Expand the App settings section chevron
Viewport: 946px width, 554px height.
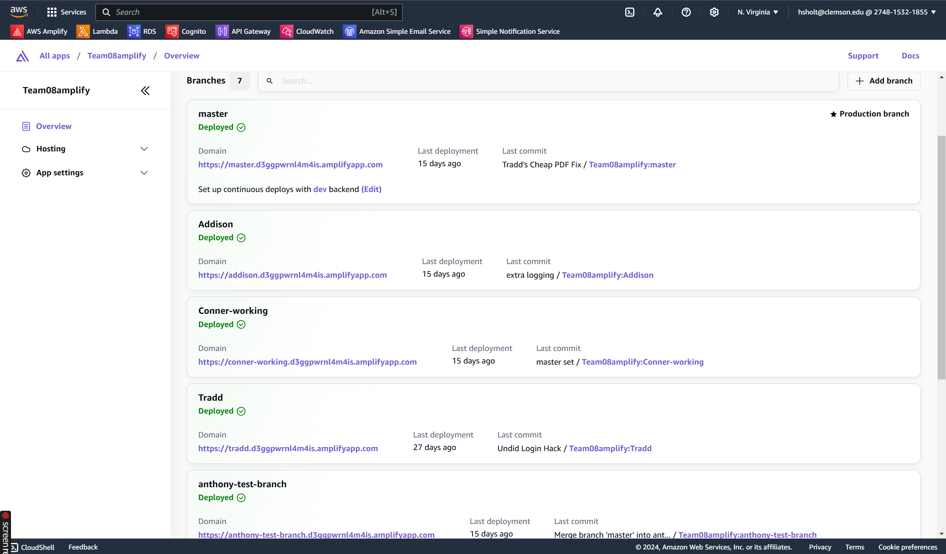[x=144, y=173]
